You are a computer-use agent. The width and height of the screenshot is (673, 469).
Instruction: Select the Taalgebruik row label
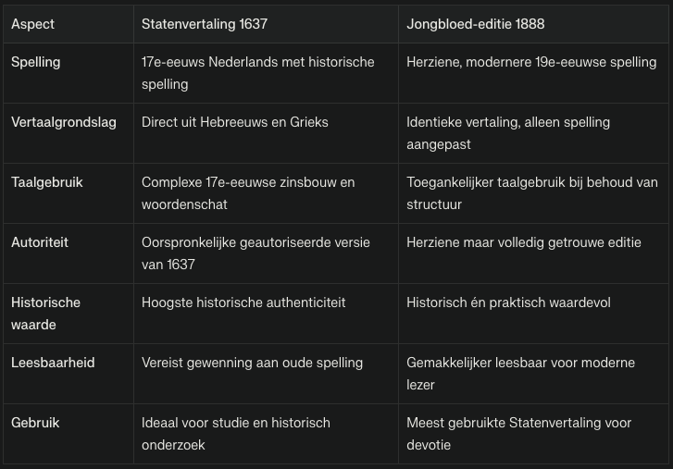point(47,182)
